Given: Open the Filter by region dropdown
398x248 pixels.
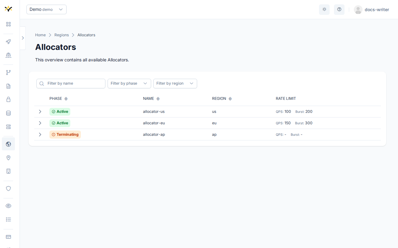Looking at the screenshot, I should [x=175, y=83].
